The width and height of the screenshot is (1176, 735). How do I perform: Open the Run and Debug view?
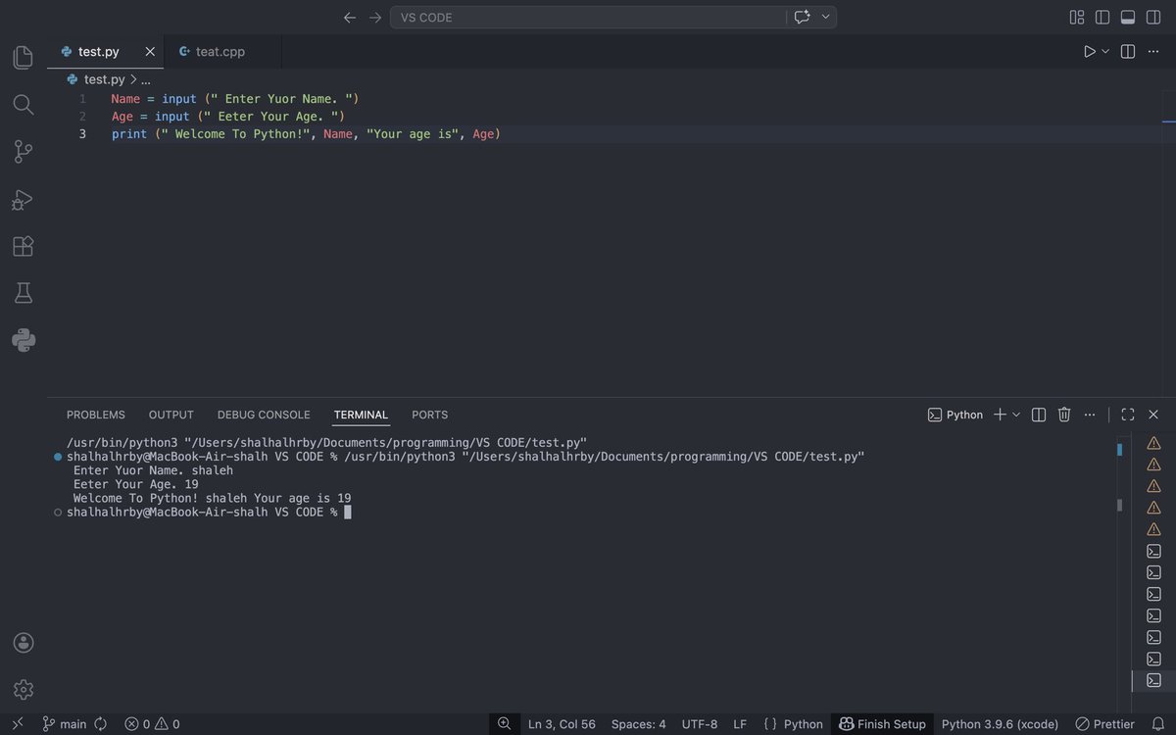(24, 199)
